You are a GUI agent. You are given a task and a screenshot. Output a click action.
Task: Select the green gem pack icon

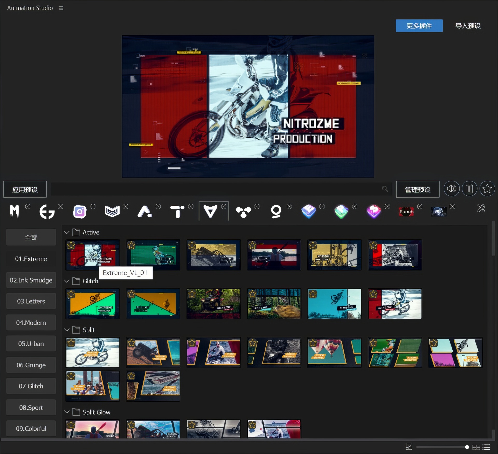[341, 212]
